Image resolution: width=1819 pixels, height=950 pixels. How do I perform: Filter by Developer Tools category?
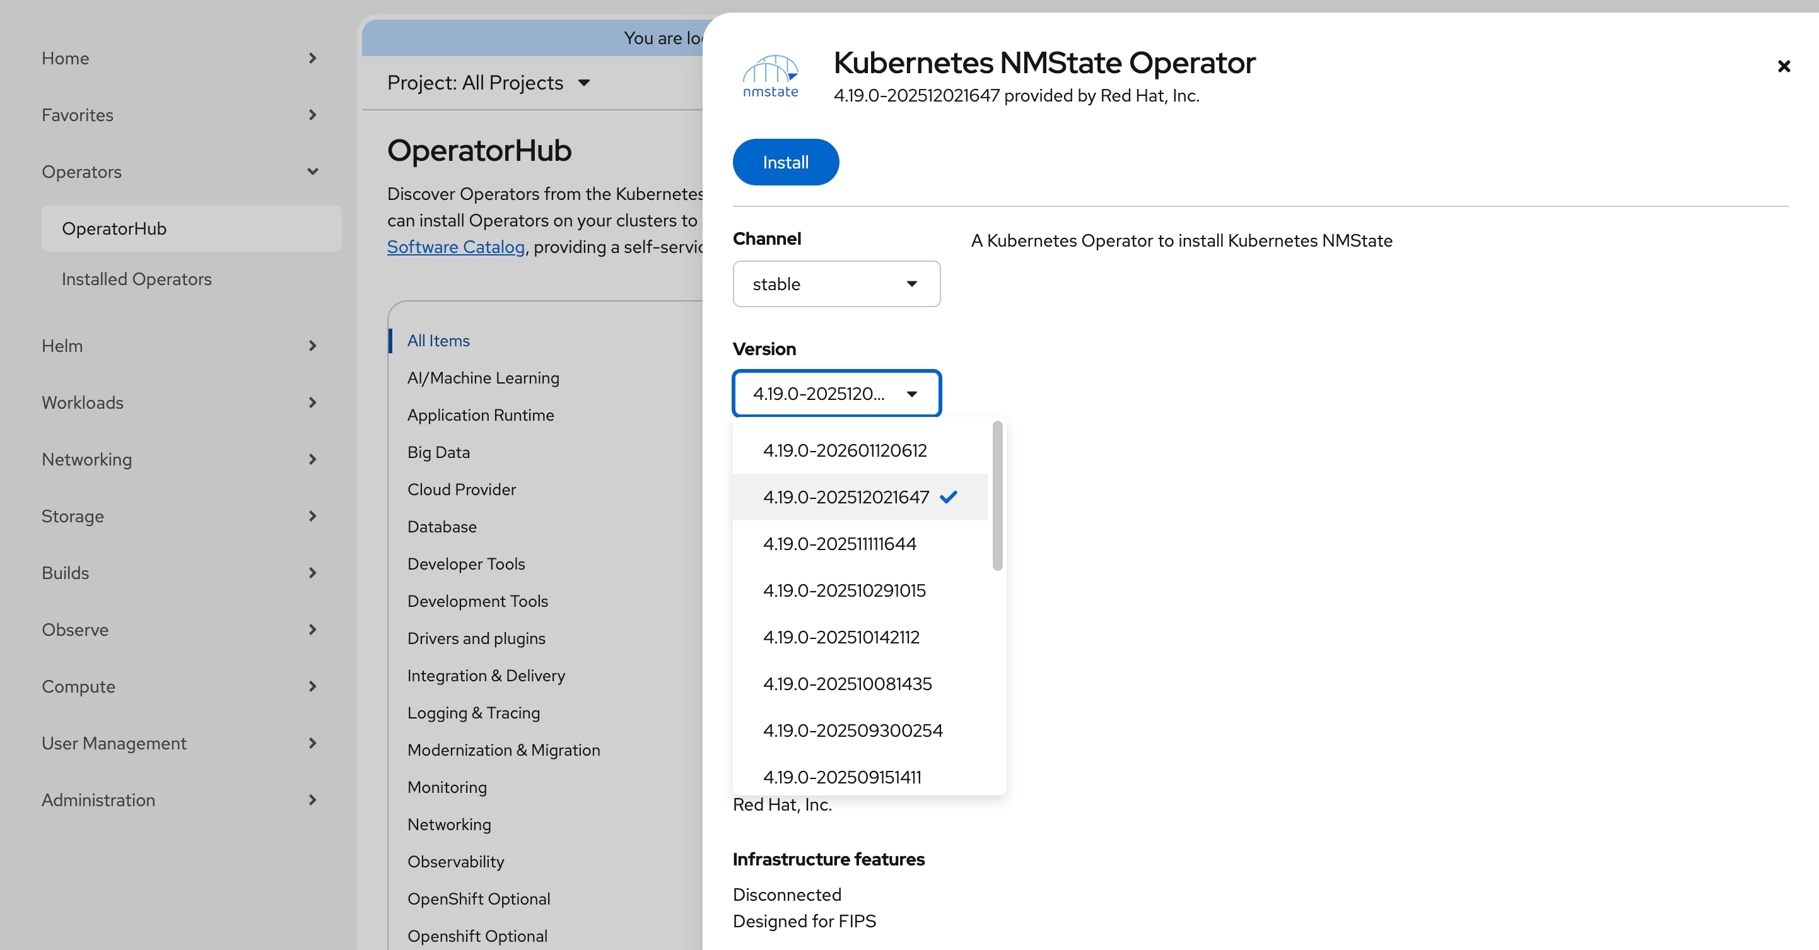[466, 565]
